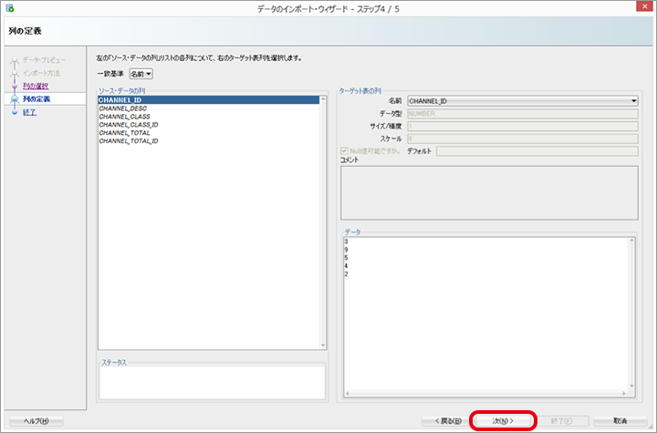The height and width of the screenshot is (433, 657).
Task: Click the 取消 cancel button
Action: click(x=620, y=421)
